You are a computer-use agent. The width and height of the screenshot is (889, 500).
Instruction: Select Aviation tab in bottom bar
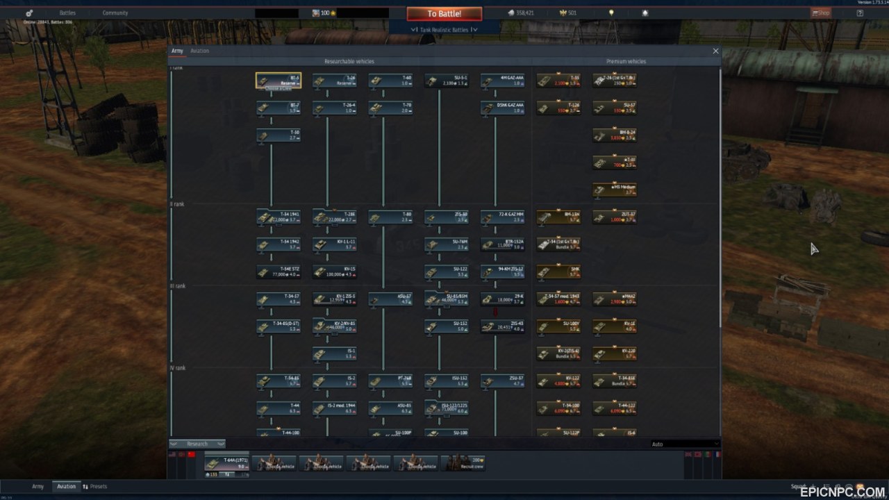(66, 486)
